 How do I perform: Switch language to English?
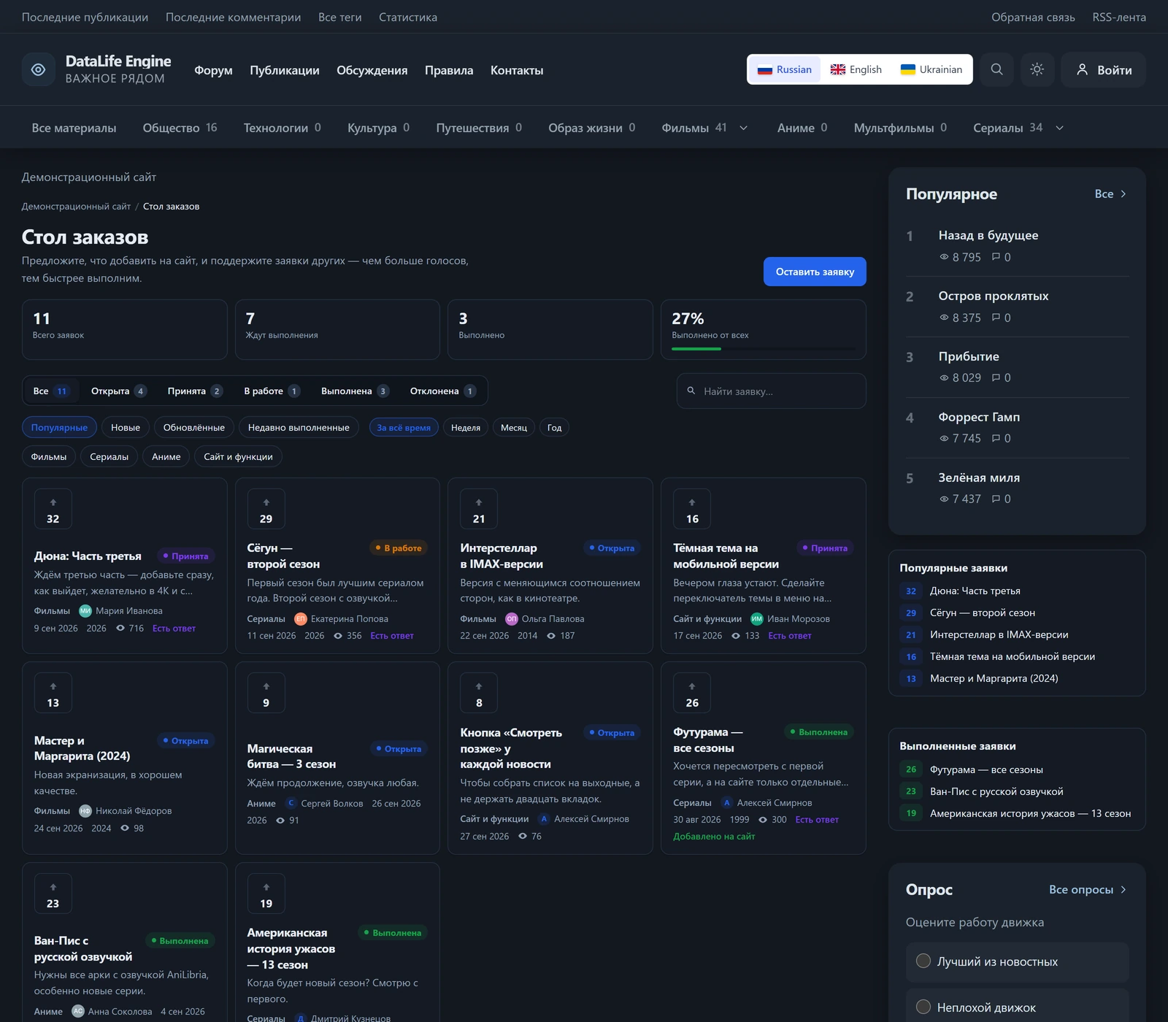tap(856, 69)
